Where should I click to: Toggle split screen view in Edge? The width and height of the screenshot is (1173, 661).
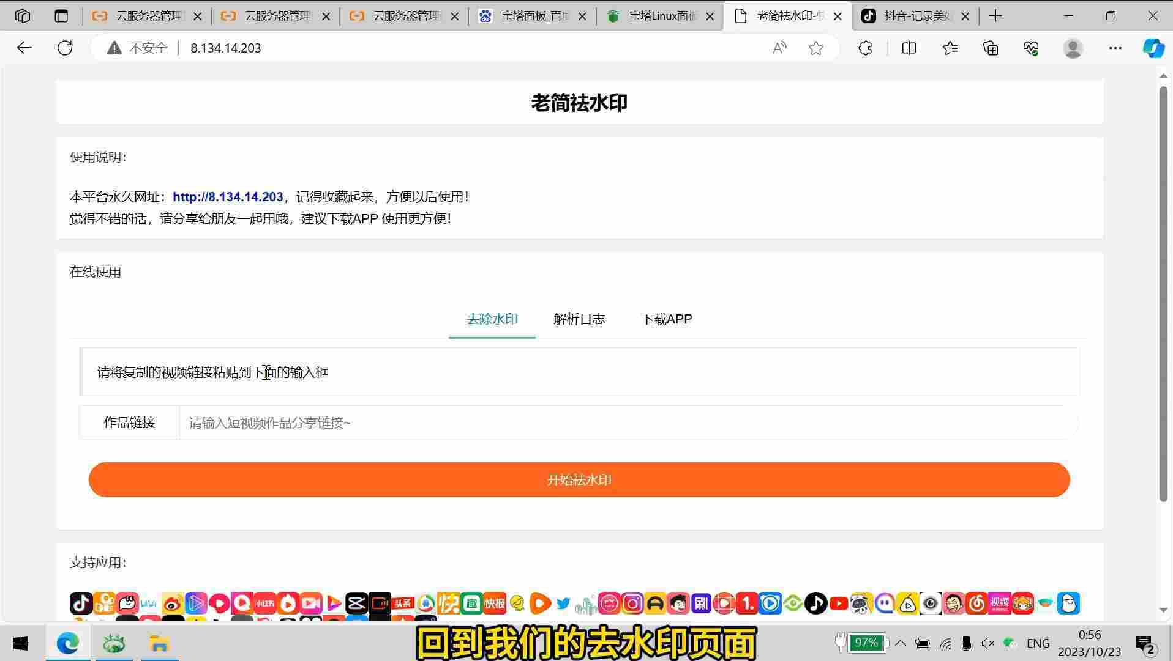pos(909,48)
